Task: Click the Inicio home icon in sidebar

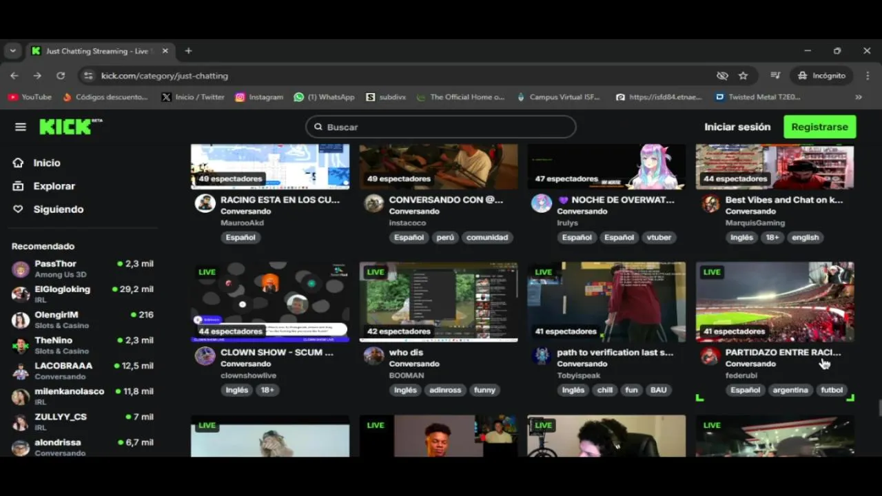Action: (19, 163)
